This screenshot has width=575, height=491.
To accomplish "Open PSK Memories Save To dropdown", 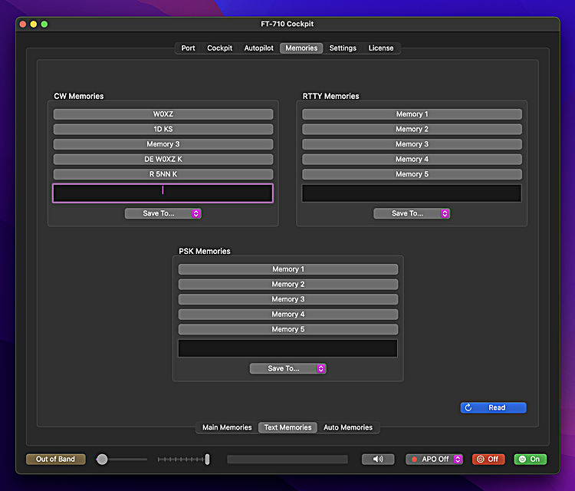I will [x=288, y=368].
